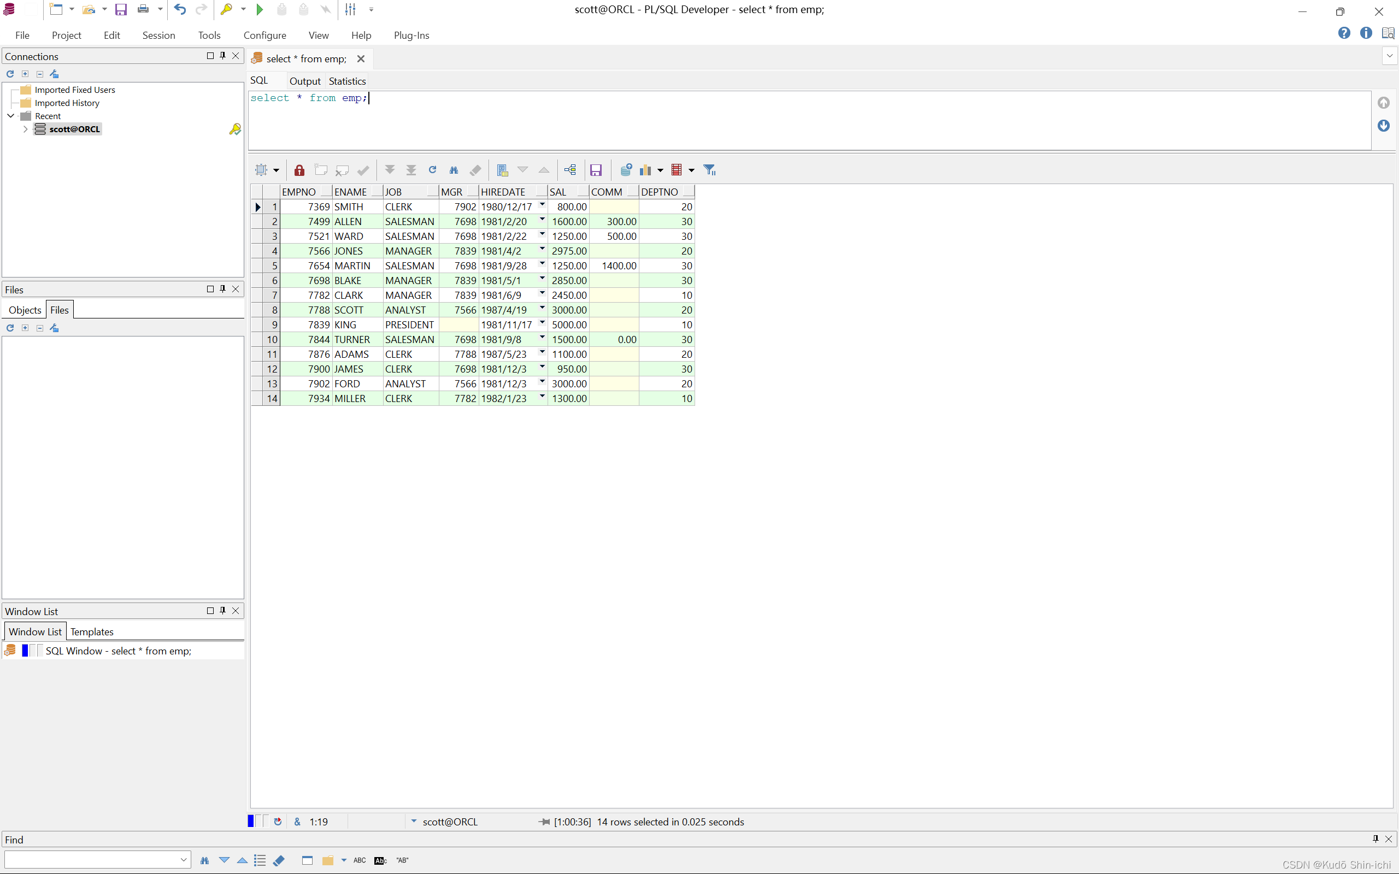Open the Find text combo box dropdown
The width and height of the screenshot is (1399, 874).
183,860
